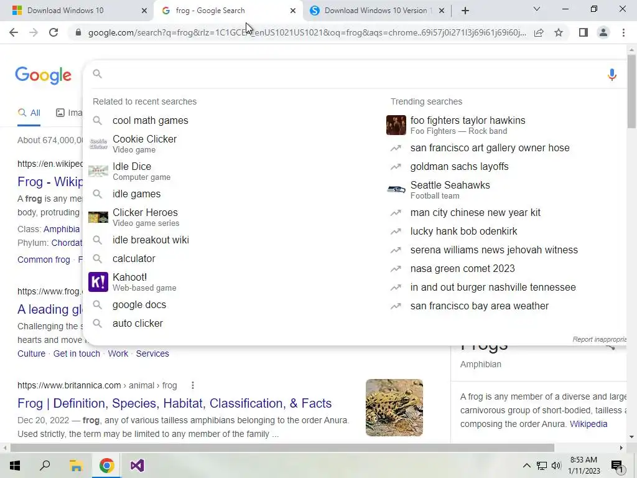Viewport: 637px width, 478px height.
Task: Select the Images search results tab
Action: click(69, 113)
